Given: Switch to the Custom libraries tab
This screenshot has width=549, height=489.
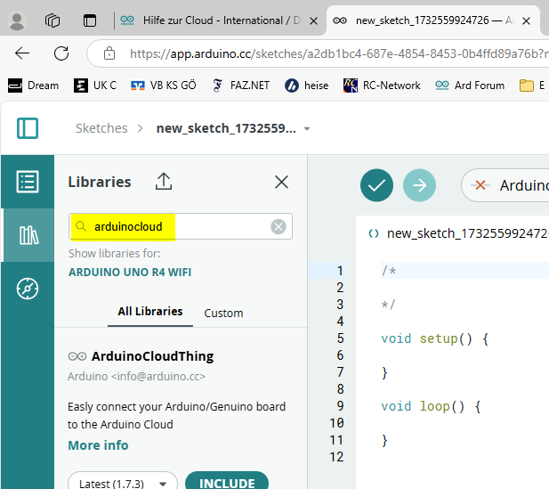Looking at the screenshot, I should tap(223, 313).
